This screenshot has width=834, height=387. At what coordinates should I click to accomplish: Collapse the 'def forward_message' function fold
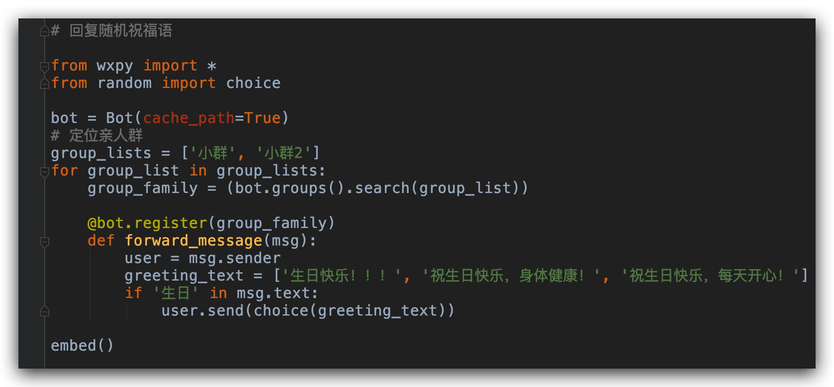click(x=44, y=241)
